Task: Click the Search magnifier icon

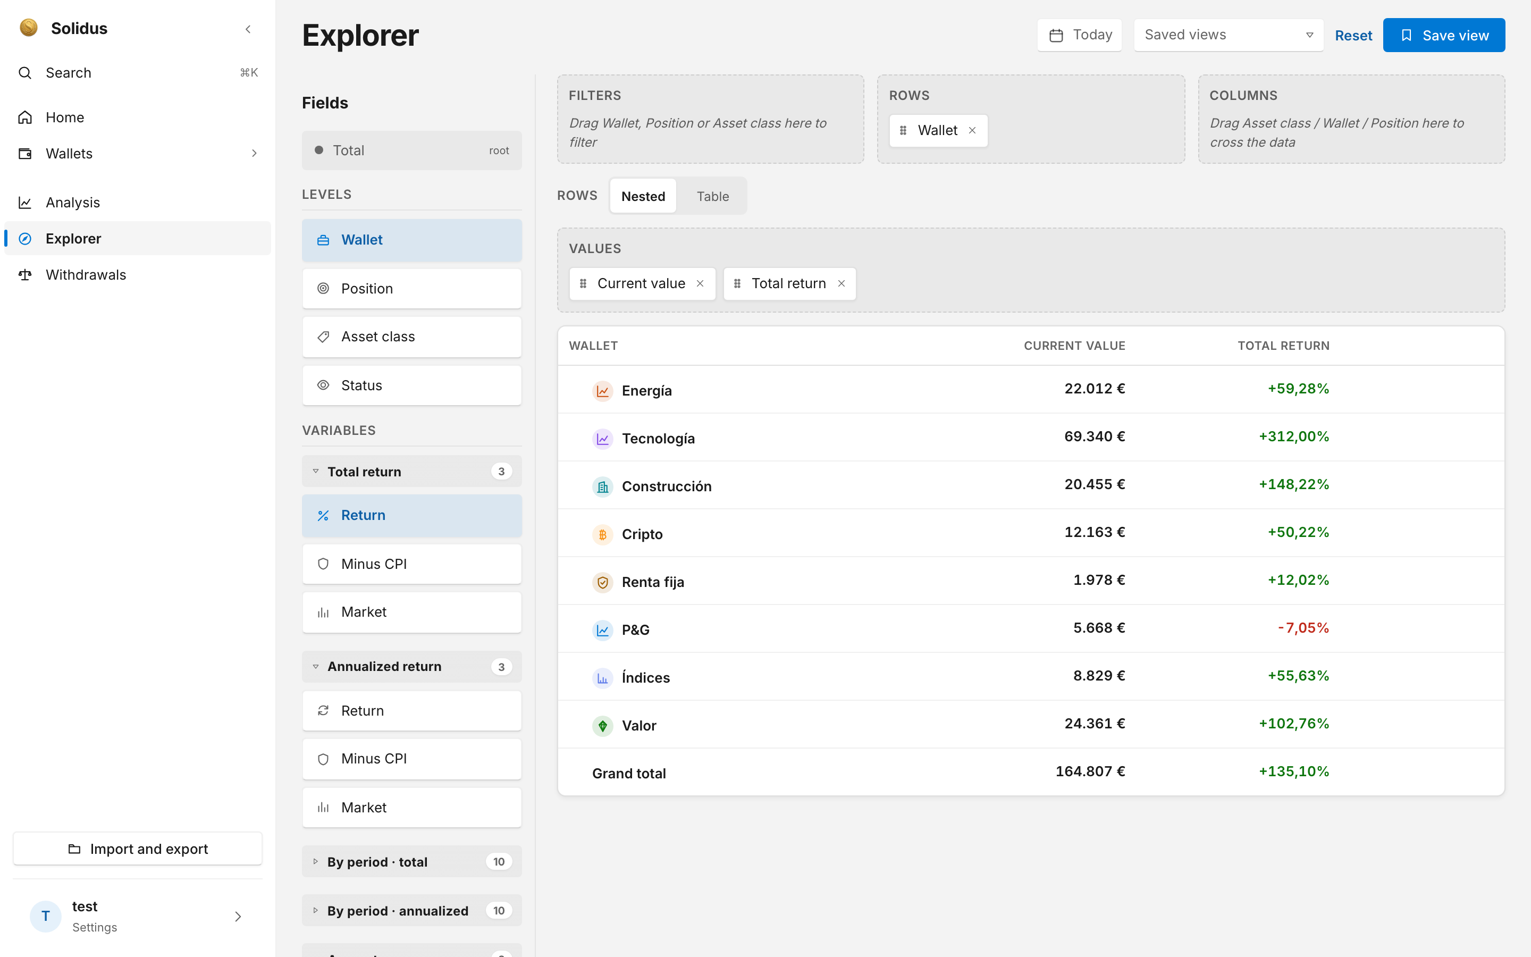Action: (x=24, y=73)
